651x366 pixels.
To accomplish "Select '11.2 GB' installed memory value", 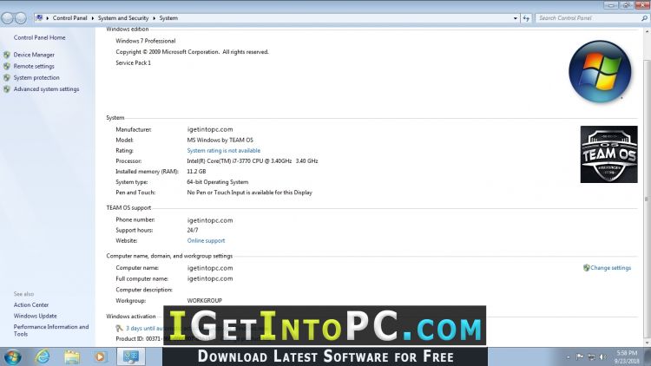I will tap(196, 172).
